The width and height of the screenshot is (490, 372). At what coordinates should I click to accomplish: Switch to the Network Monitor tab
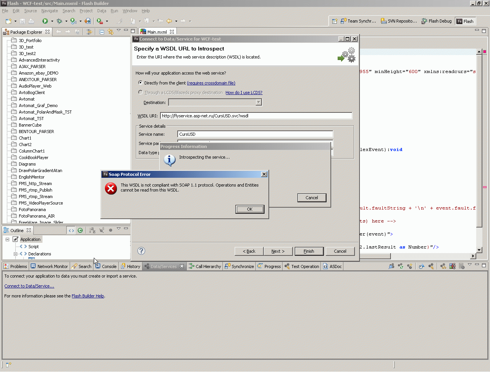49,266
